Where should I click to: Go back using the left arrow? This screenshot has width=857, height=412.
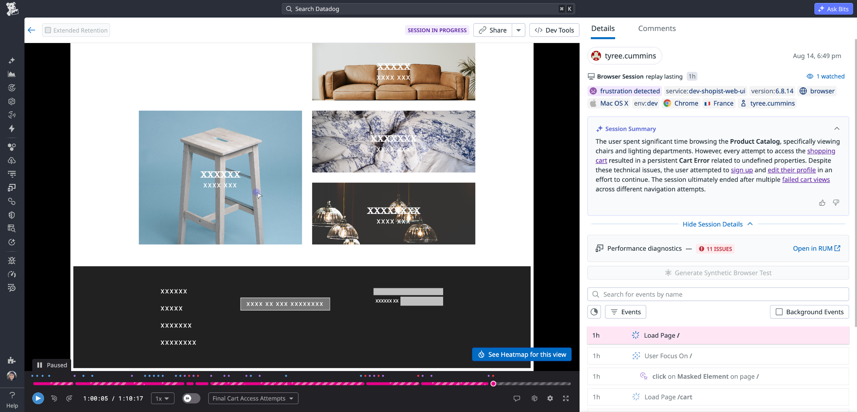click(31, 30)
